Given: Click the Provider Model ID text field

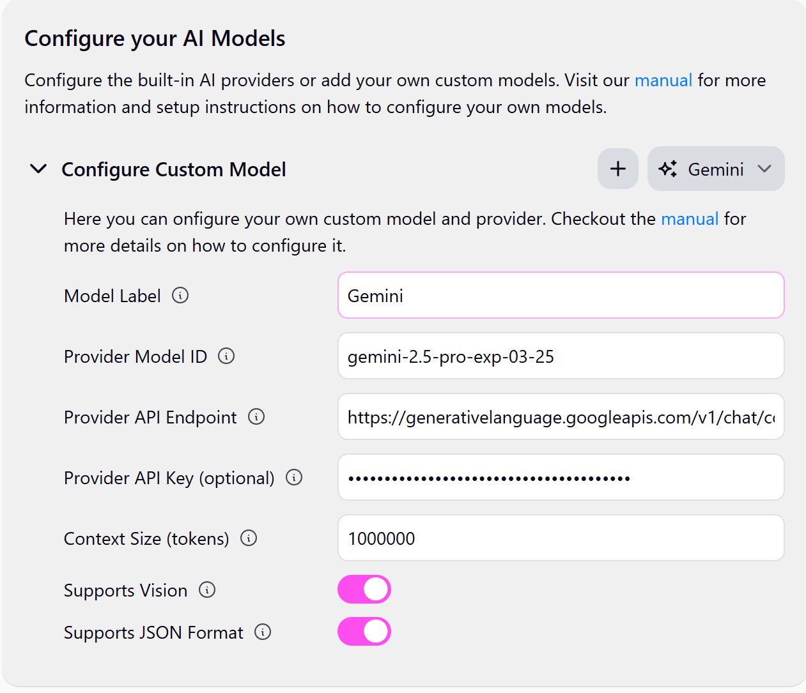Looking at the screenshot, I should pyautogui.click(x=561, y=356).
